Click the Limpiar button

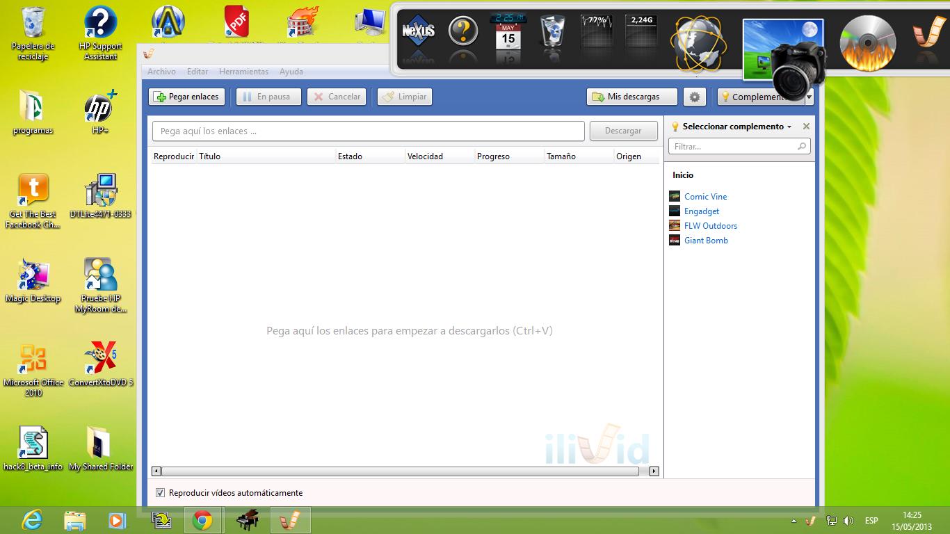coord(405,97)
